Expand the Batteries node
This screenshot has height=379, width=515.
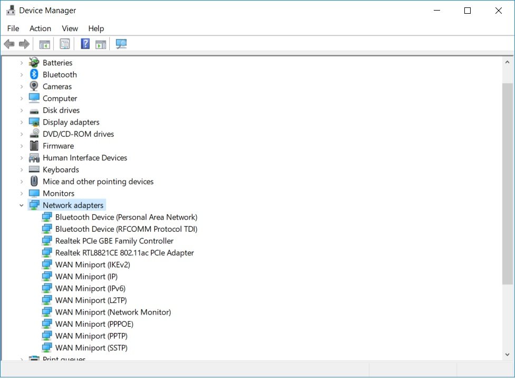coord(21,62)
